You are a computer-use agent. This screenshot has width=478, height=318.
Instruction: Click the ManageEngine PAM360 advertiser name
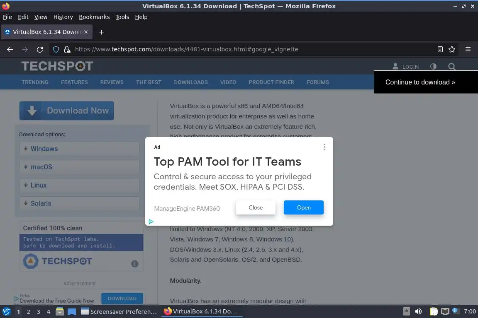point(187,208)
